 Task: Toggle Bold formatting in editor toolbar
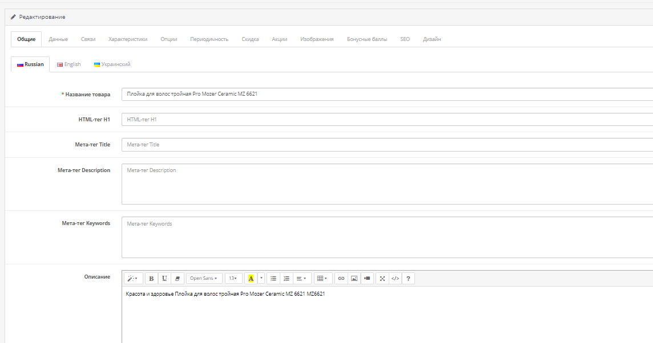click(151, 279)
